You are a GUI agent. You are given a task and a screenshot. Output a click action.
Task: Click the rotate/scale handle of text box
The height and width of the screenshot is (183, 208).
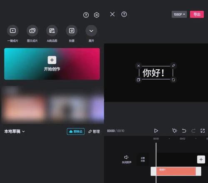[x=173, y=80]
